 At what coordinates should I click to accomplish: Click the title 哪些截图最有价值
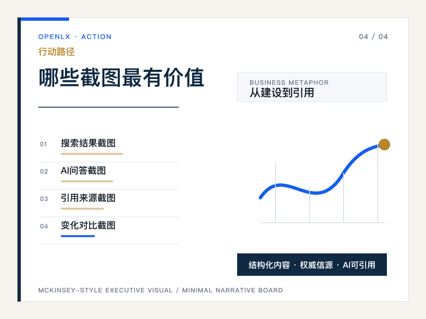[121, 78]
